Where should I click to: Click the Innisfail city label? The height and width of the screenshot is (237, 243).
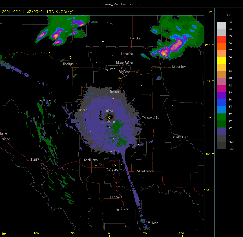[x=117, y=92]
